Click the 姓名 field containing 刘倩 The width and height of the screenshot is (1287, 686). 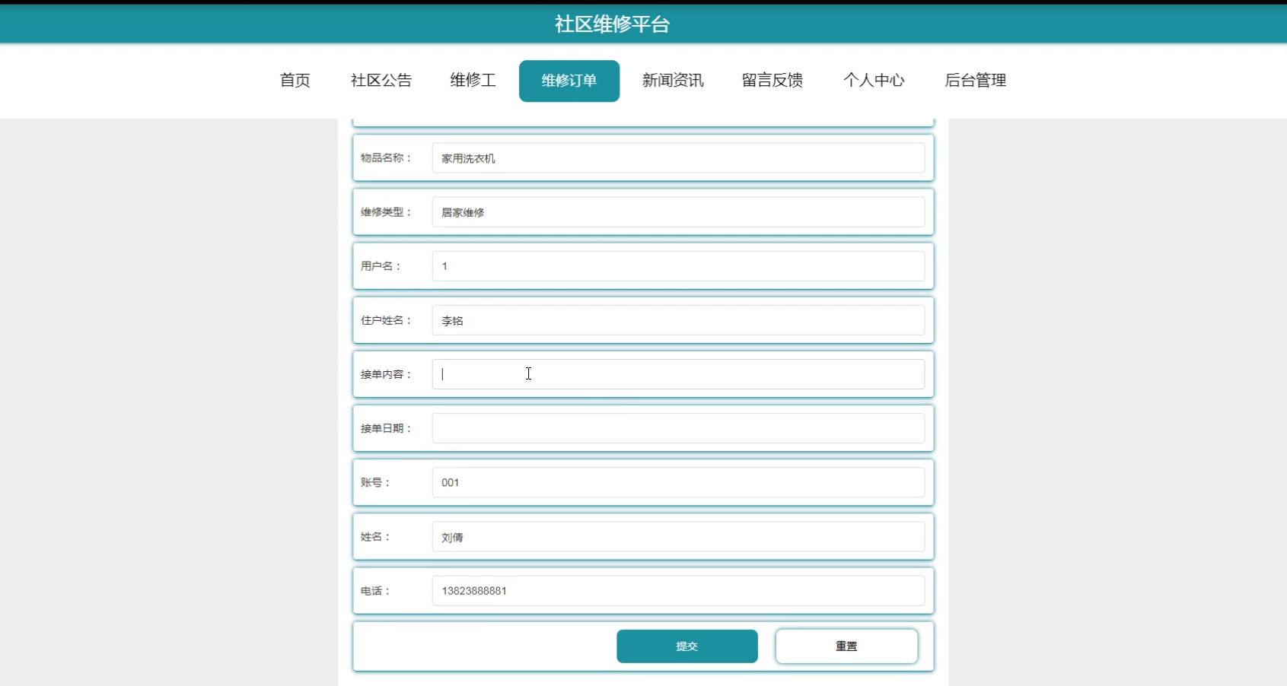click(x=677, y=537)
